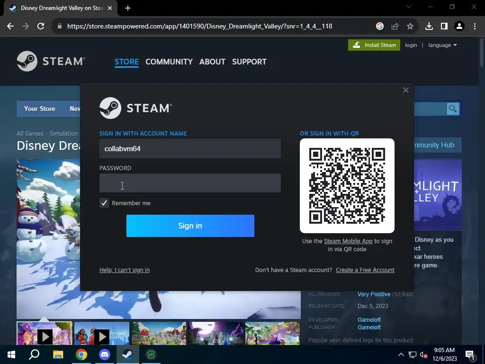
Task: Open the Chrome three-dot menu
Action: (x=475, y=27)
